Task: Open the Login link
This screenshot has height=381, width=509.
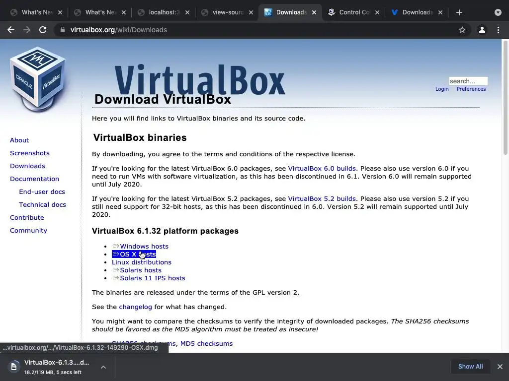Action: click(442, 89)
